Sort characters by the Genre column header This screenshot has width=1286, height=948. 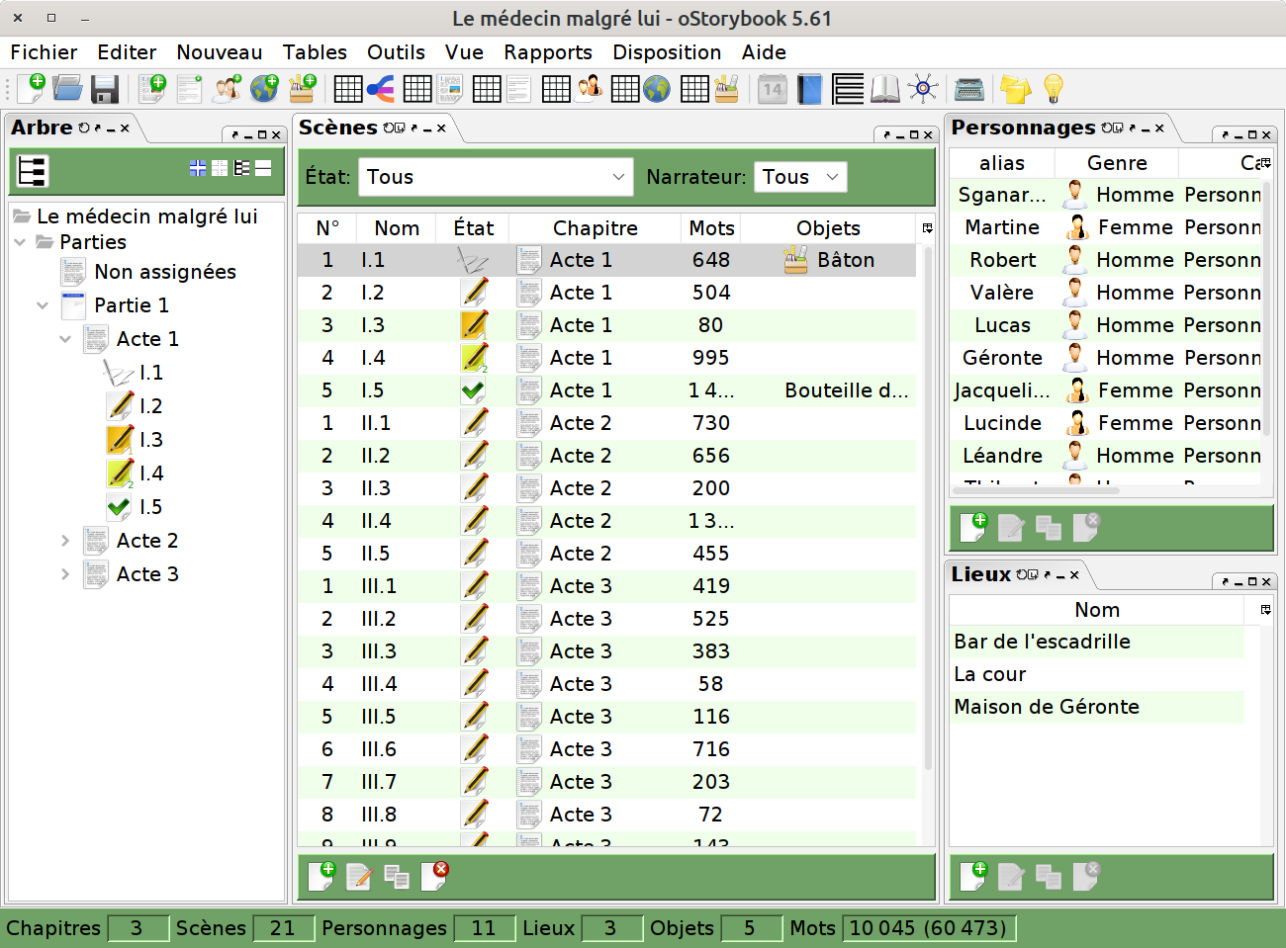click(x=1117, y=163)
